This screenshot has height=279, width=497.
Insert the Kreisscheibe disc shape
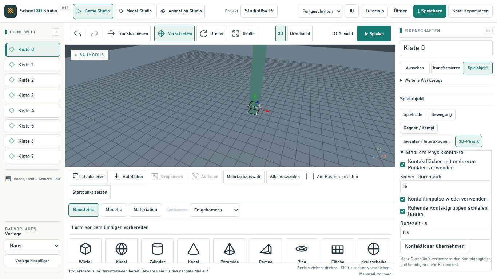pos(374,251)
